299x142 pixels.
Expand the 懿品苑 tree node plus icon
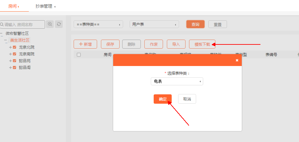click(10, 61)
